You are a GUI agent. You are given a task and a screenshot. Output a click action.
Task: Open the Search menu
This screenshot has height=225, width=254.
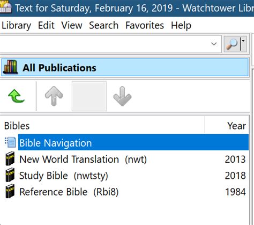point(103,25)
